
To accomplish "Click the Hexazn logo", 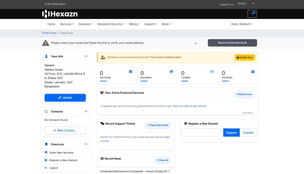I will coord(60,14).
